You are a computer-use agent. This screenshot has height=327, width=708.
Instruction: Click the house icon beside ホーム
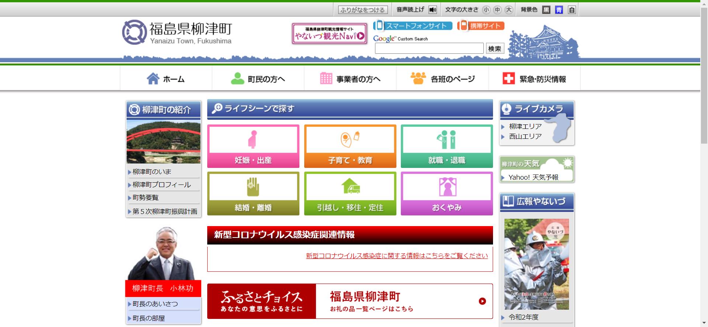[x=153, y=78]
